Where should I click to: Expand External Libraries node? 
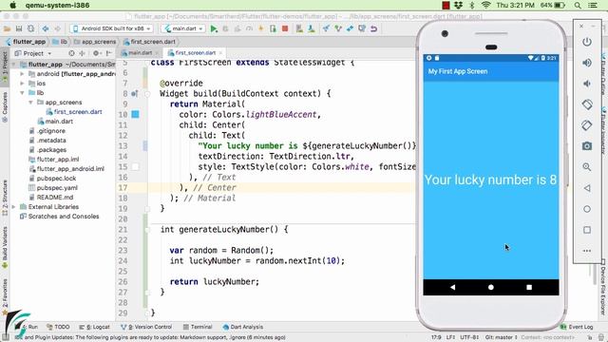tap(13, 207)
